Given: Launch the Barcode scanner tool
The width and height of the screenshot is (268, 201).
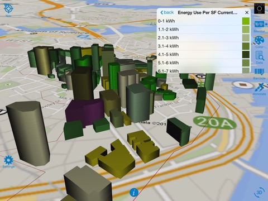Looking at the screenshot, I should 259,74.
